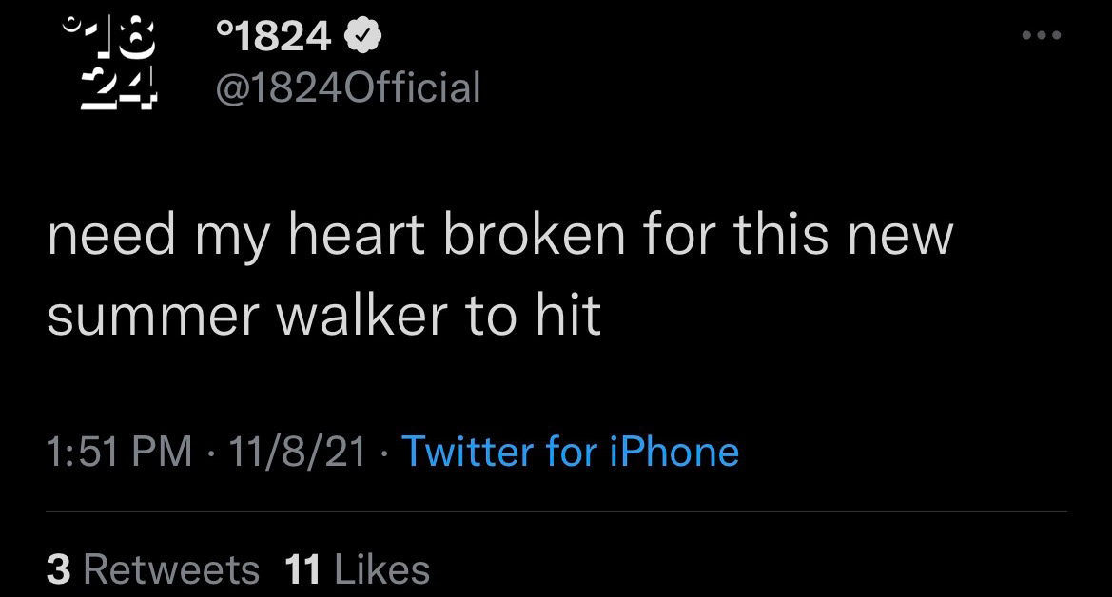The height and width of the screenshot is (597, 1112).
Task: Click the 1:51 PM timestamp
Action: 118,451
